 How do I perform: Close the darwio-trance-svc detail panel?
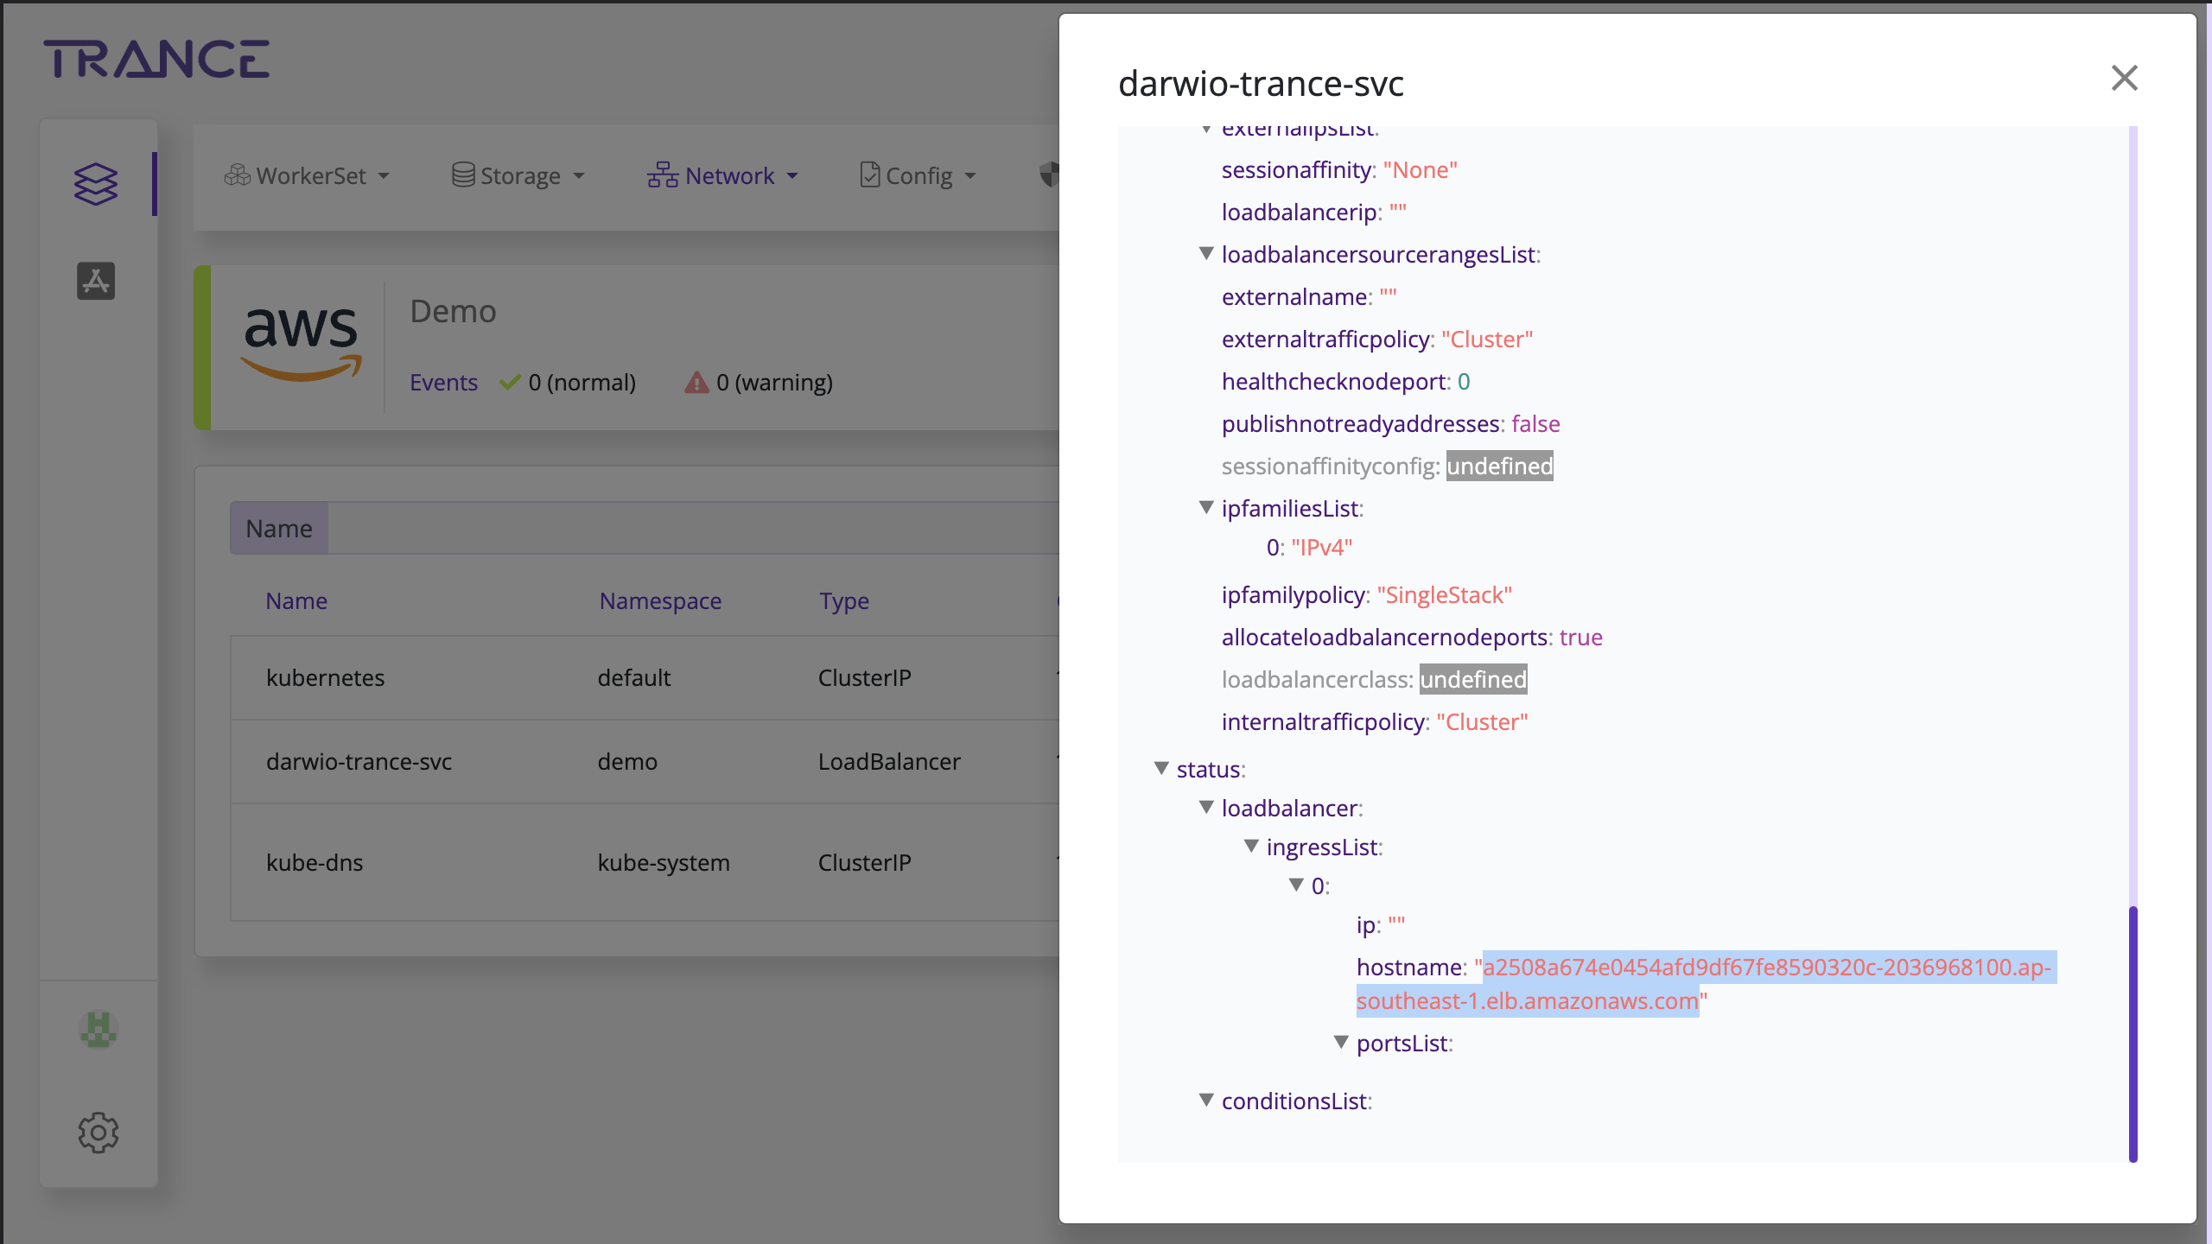coord(2124,78)
